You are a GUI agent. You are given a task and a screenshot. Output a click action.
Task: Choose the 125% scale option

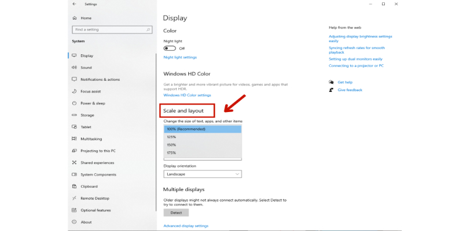pos(203,137)
